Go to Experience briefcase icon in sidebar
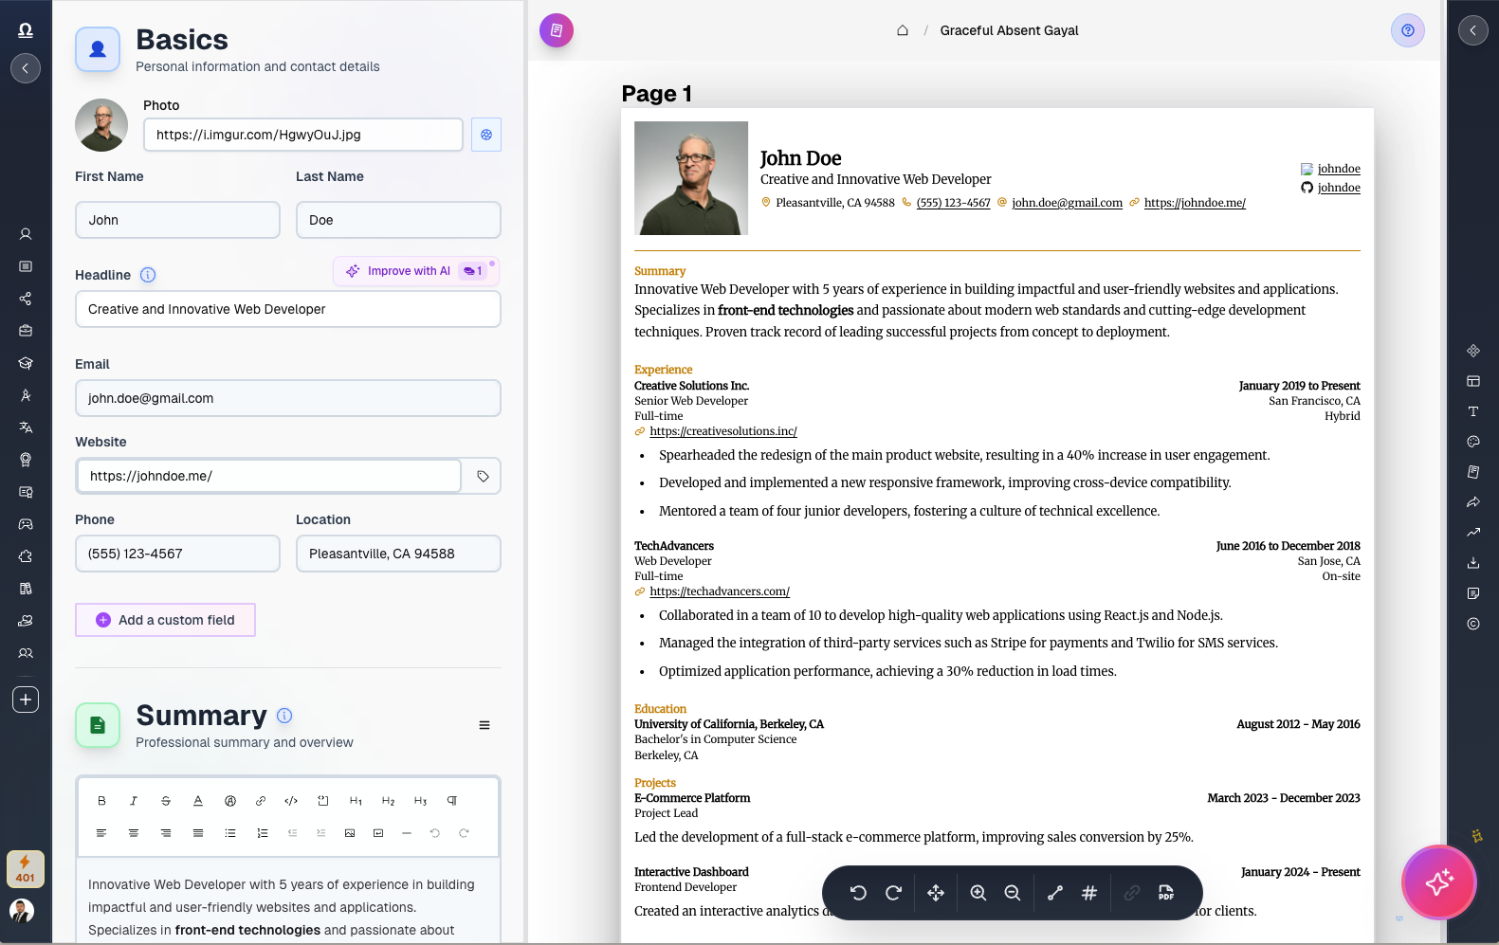This screenshot has width=1499, height=945. [x=26, y=331]
